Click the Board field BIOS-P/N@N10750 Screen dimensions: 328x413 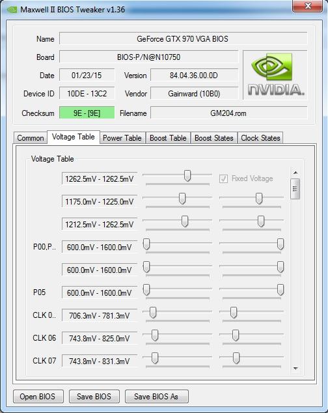coord(149,57)
